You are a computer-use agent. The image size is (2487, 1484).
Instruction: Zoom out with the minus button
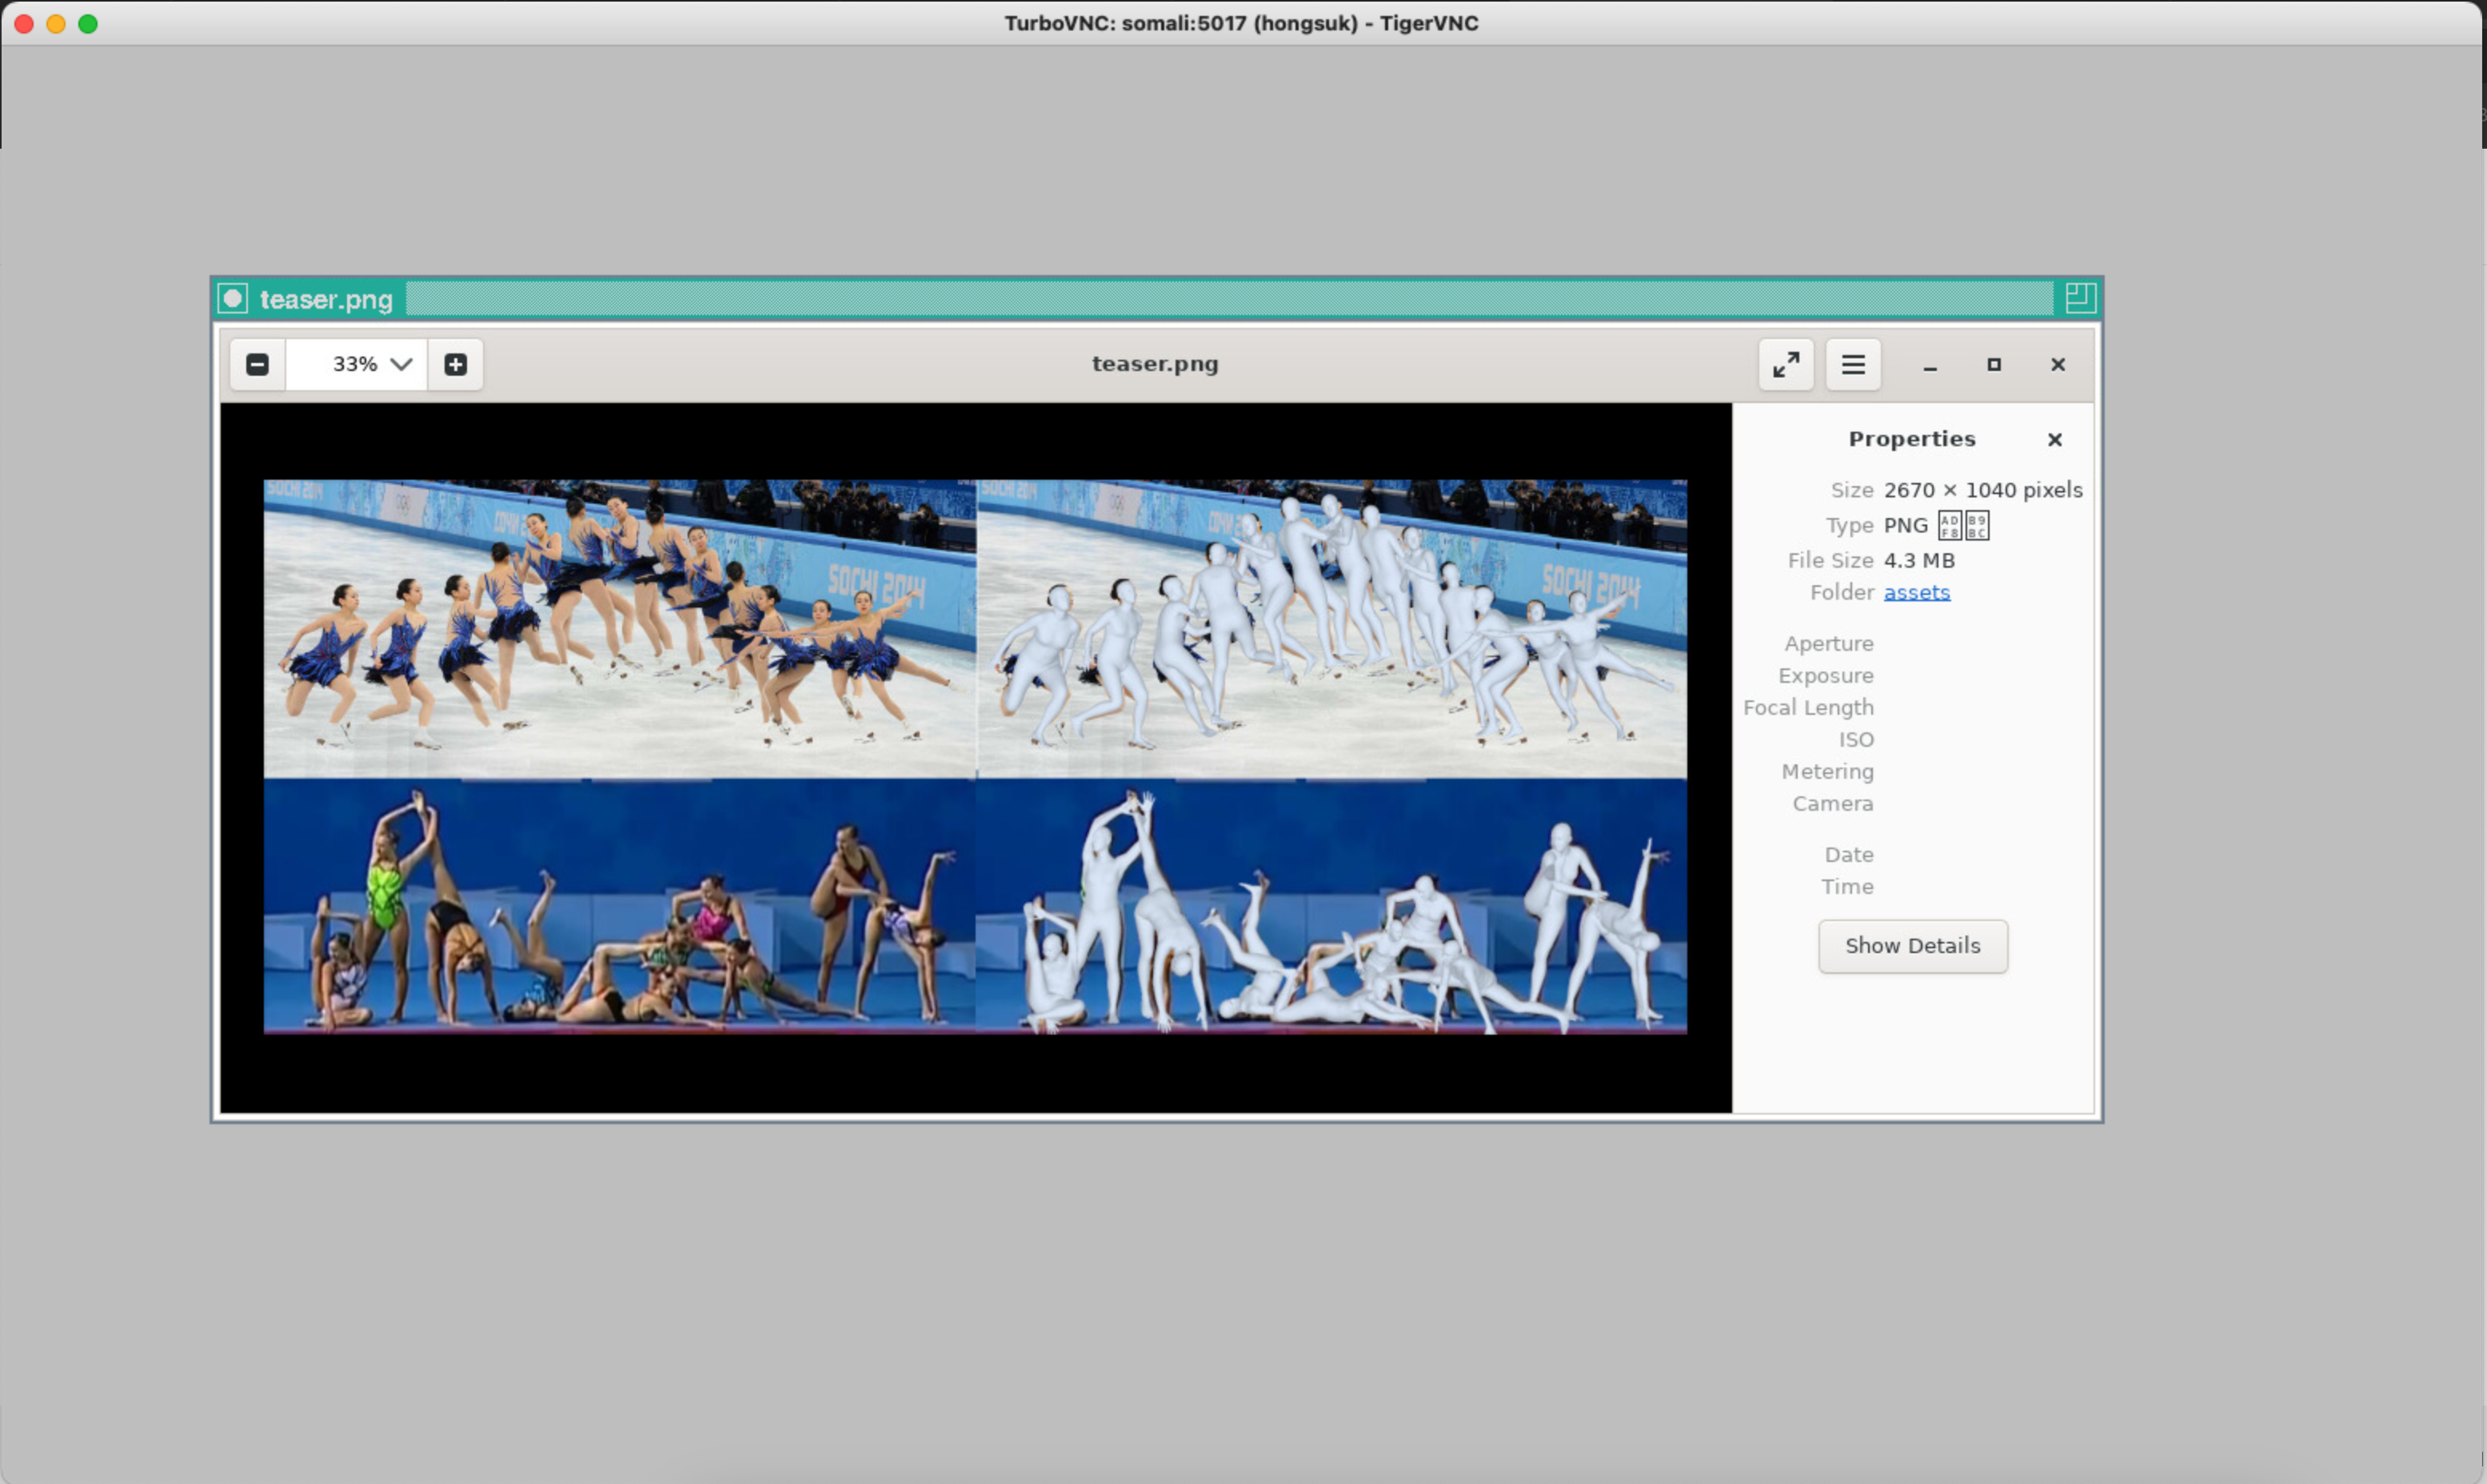point(257,364)
